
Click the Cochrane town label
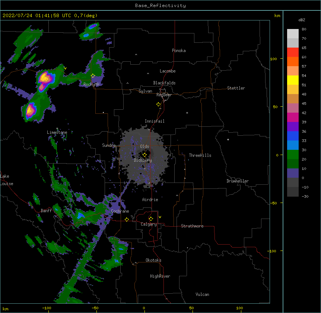tap(120, 211)
